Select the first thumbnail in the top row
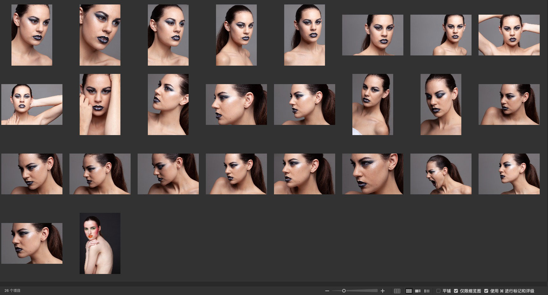Screen dimensions: 548x295 pos(32,35)
